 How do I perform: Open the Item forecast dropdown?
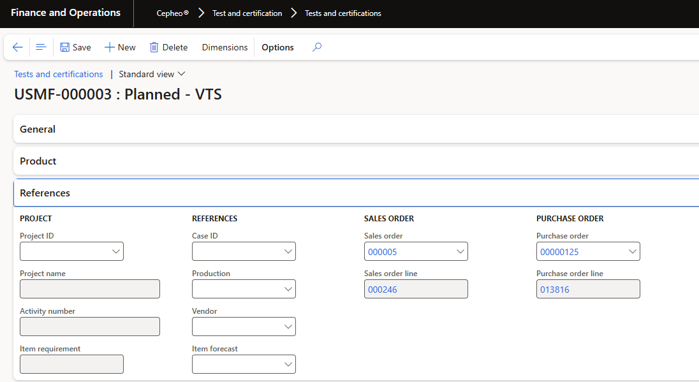[x=288, y=364]
